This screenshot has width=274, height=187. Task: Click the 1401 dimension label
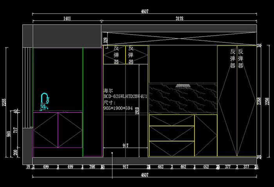pyautogui.click(x=67, y=18)
